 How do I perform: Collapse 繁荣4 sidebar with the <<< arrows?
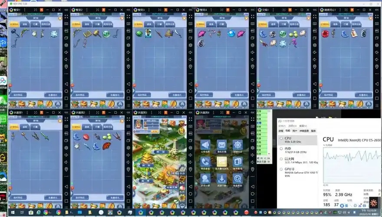pyautogui.click(x=253, y=10)
